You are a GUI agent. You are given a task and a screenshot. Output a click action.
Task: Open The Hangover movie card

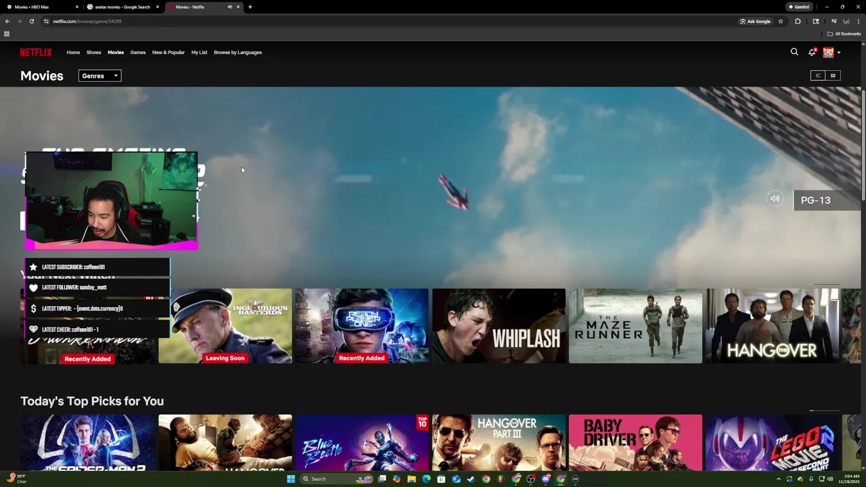click(x=772, y=326)
